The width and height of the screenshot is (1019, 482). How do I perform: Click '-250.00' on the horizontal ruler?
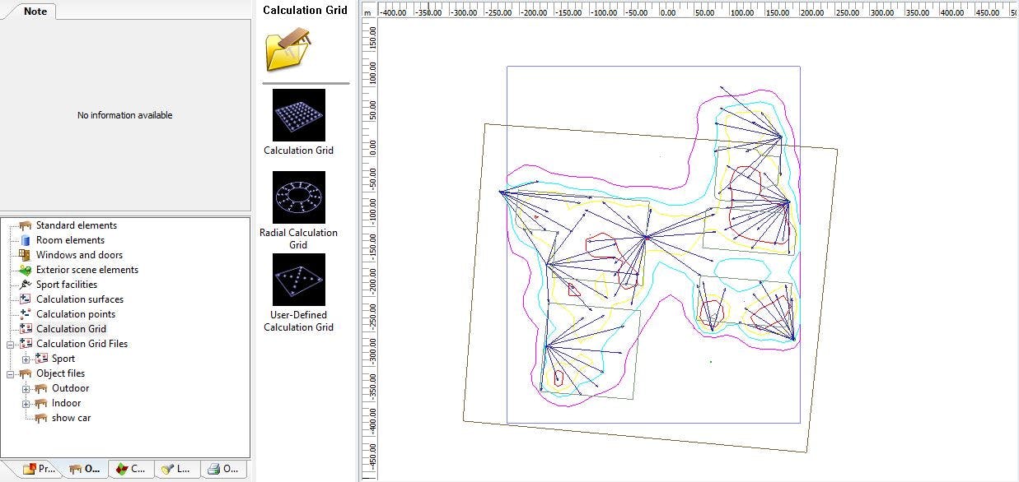[x=497, y=13]
